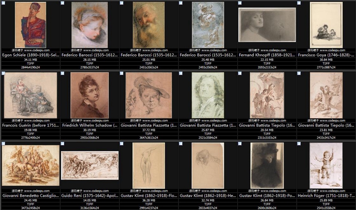
Task: Check the box for the 25.48 MB Barocci image
Action: [181, 3]
